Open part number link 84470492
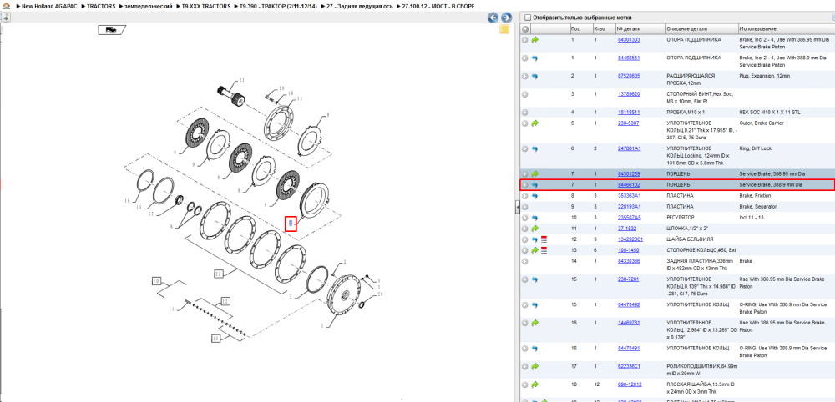 [629, 304]
